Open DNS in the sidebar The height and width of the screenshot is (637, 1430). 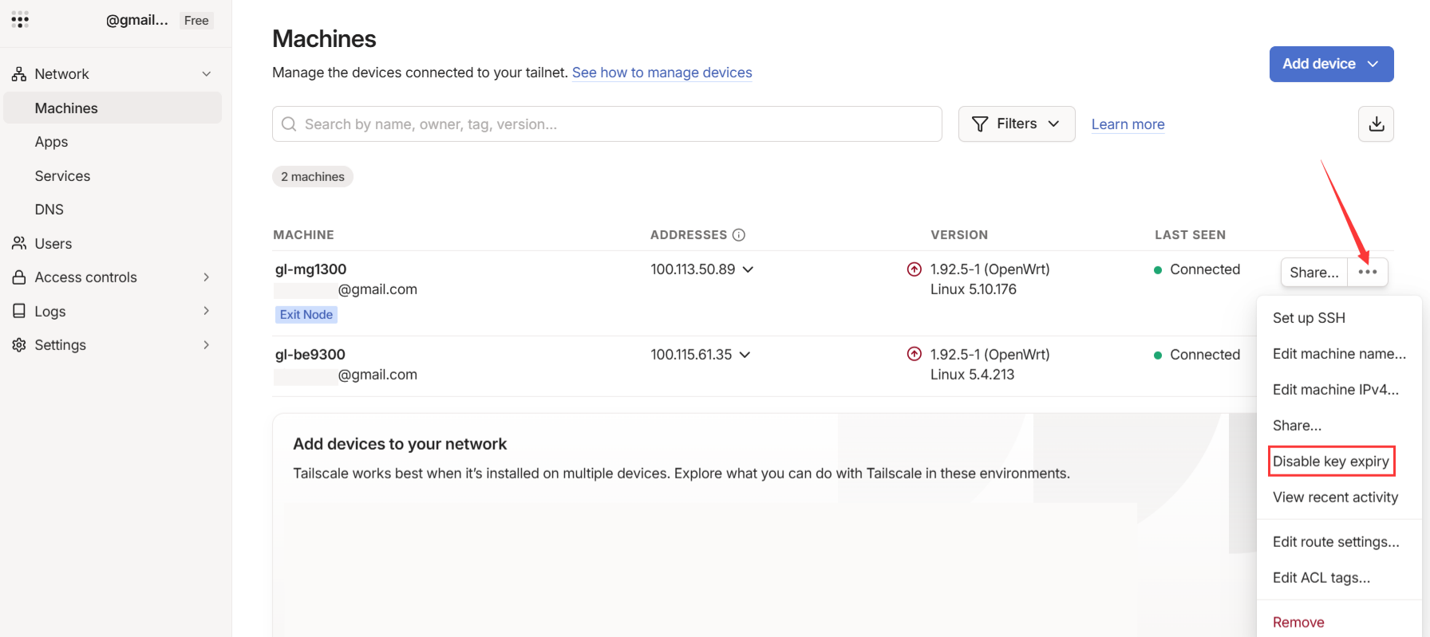click(49, 210)
